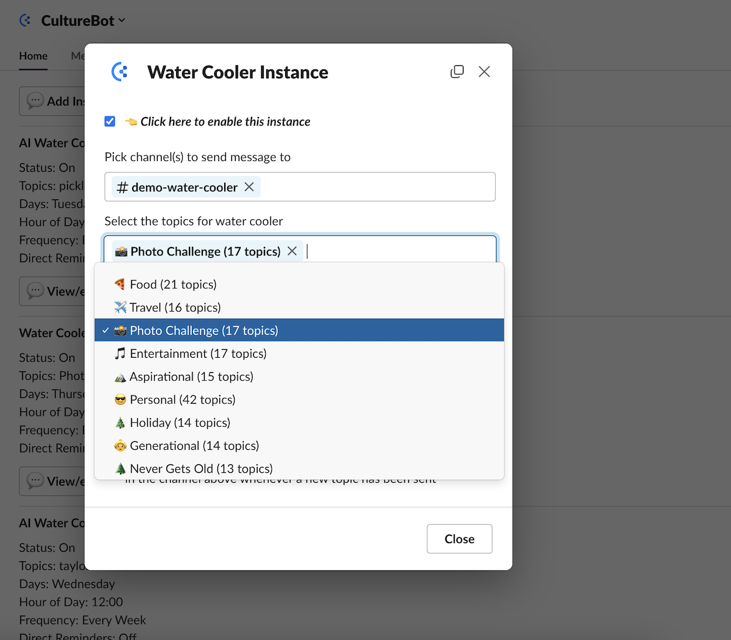
Task: Click 'Hour of Day: 12:00' background text
Action: [x=71, y=602]
